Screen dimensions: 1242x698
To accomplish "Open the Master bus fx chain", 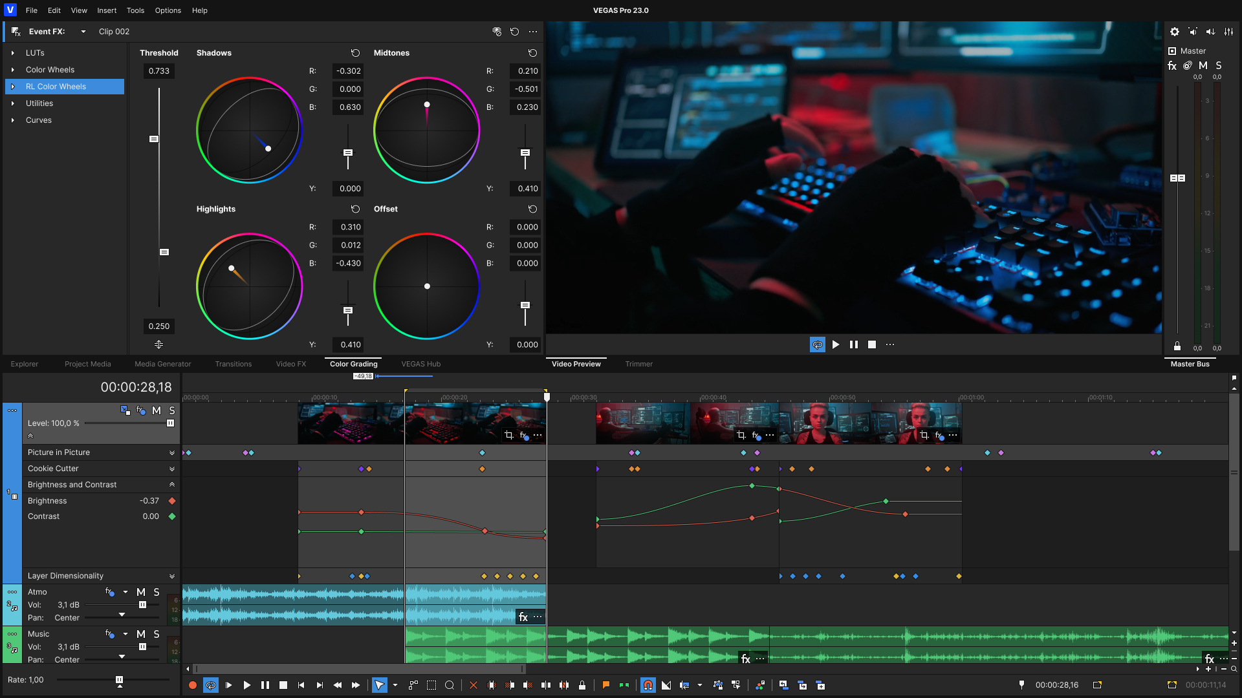I will [1172, 65].
